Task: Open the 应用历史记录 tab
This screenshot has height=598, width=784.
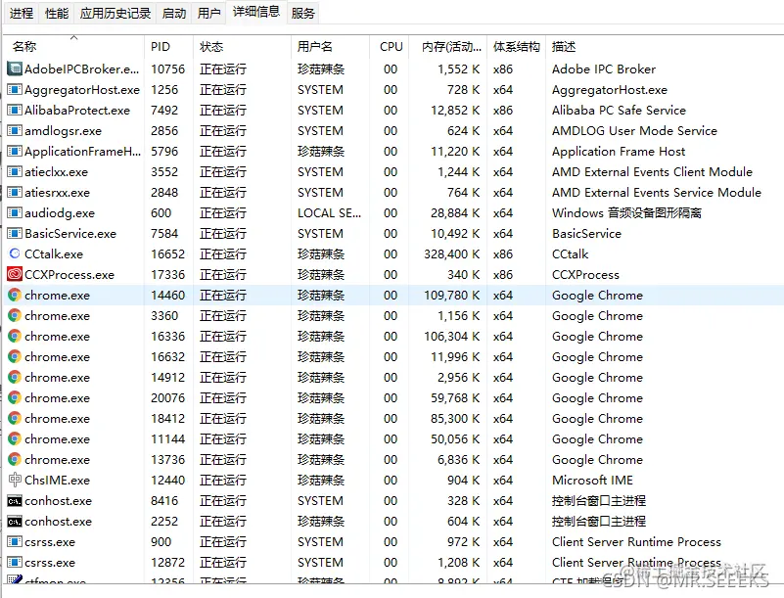Action: pyautogui.click(x=115, y=13)
